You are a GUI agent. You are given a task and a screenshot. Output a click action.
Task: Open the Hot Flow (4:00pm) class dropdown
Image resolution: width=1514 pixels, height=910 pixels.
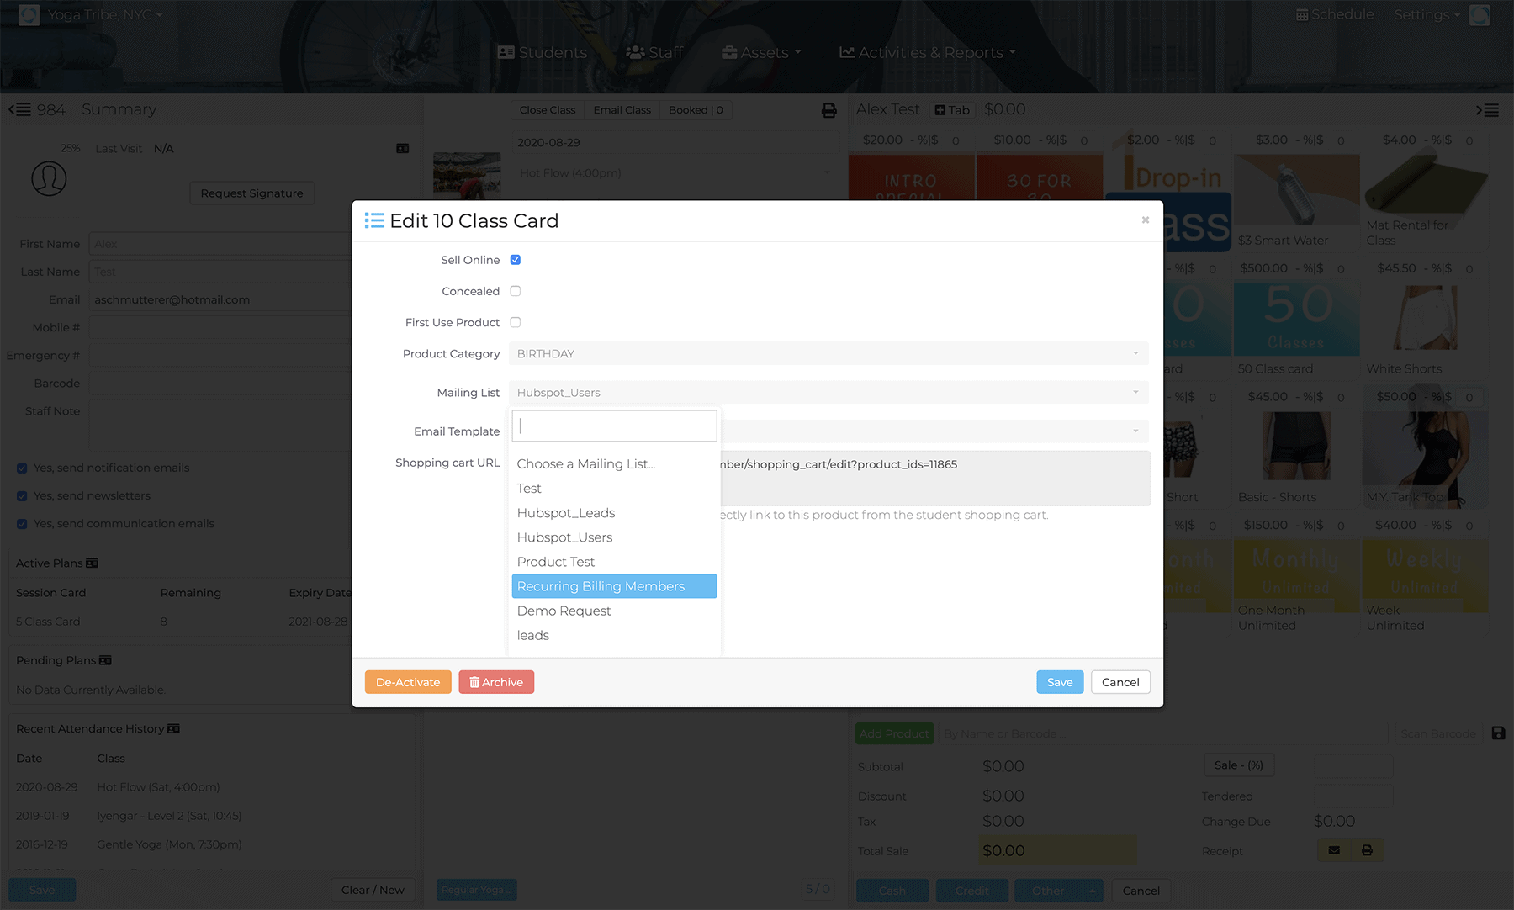coord(675,173)
